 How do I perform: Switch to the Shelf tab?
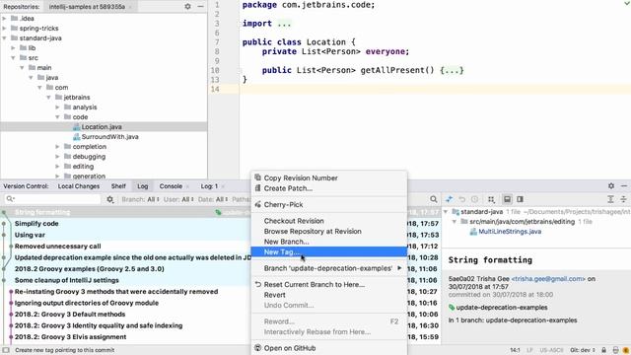118,186
